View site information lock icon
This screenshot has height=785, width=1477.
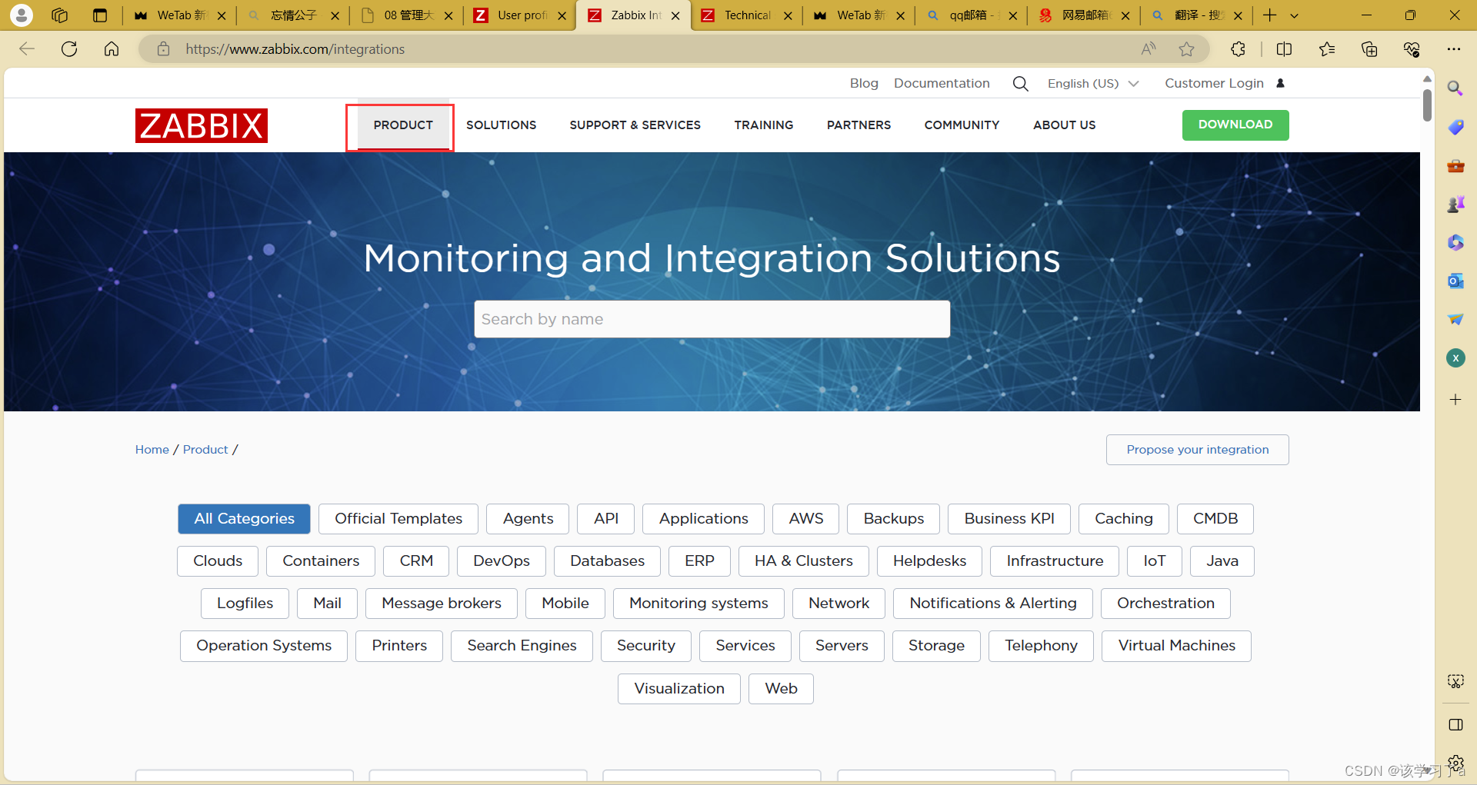(163, 49)
